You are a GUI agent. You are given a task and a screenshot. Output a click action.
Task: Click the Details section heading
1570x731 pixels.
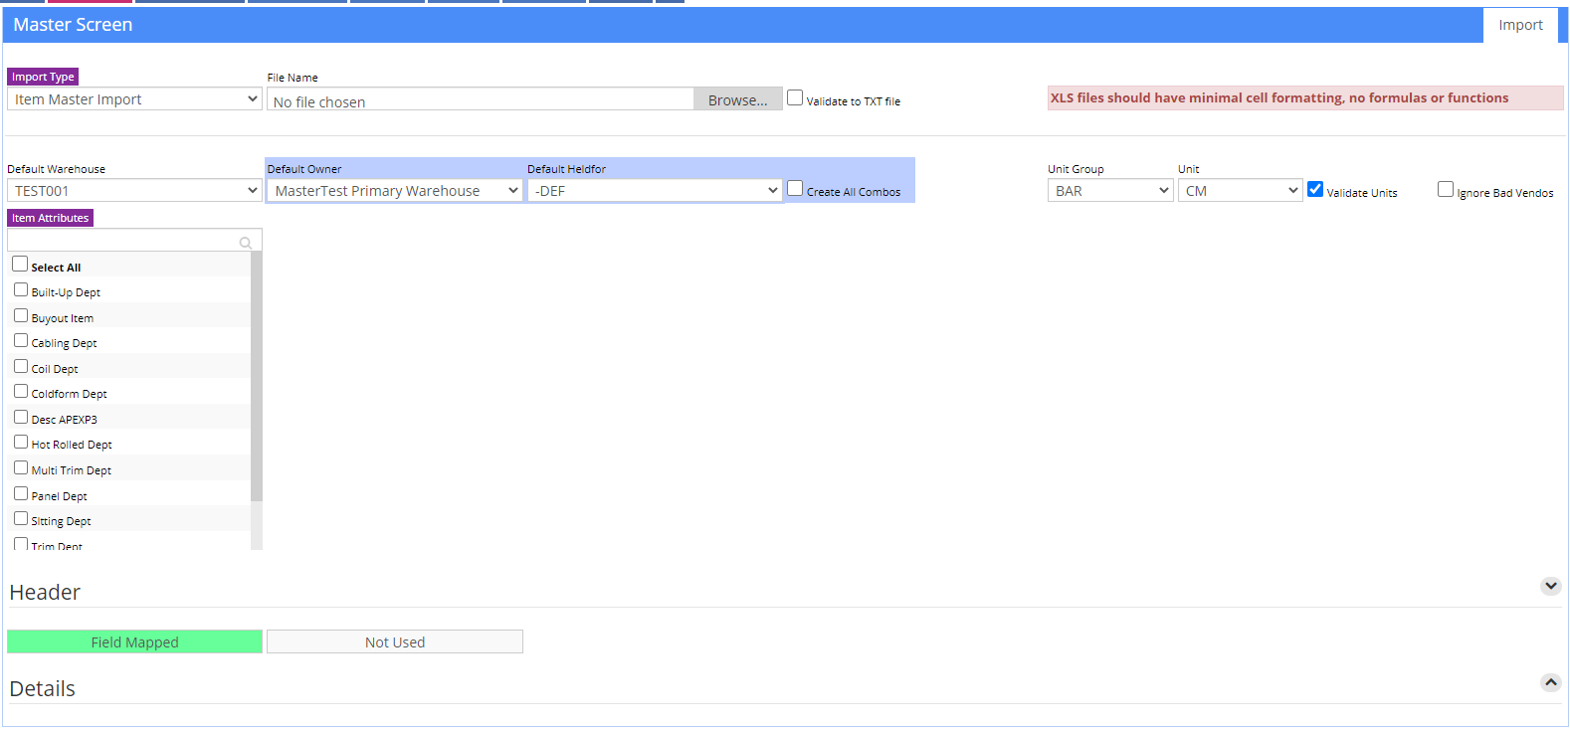coord(42,688)
